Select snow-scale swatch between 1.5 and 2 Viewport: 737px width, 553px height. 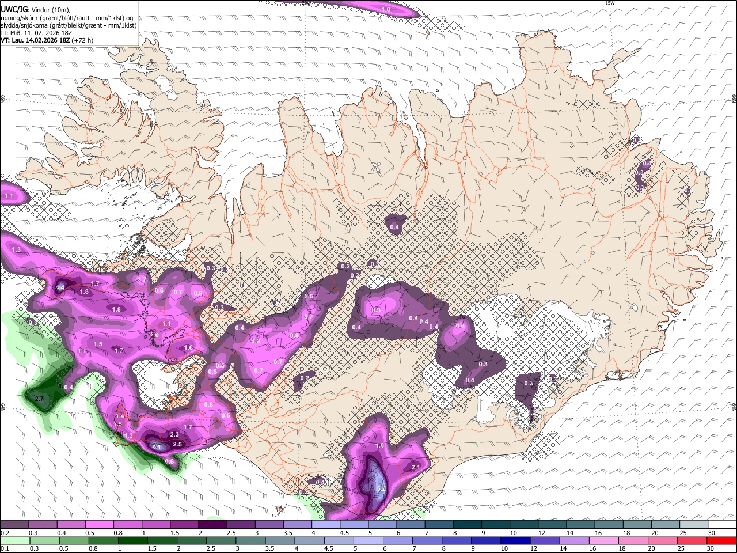point(184,524)
